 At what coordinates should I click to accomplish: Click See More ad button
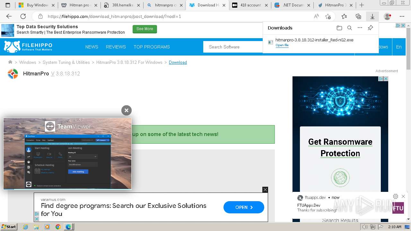[x=144, y=29]
